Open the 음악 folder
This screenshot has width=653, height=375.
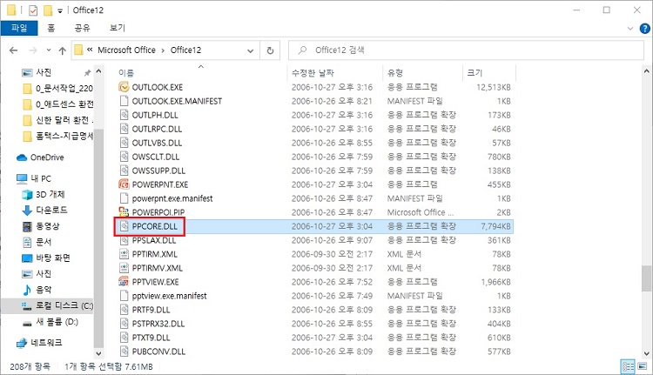pyautogui.click(x=37, y=289)
